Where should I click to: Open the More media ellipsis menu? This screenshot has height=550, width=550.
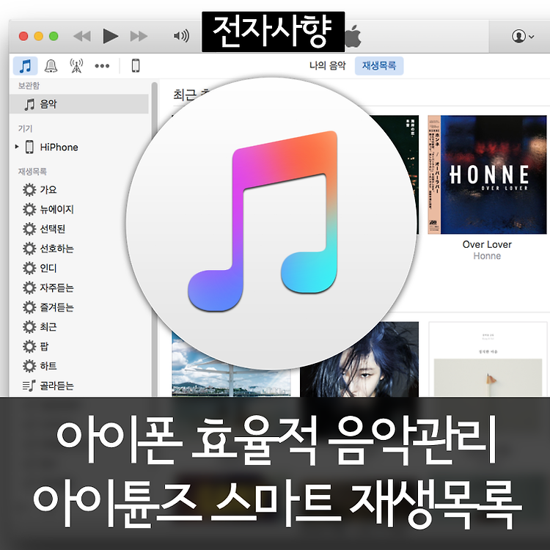click(102, 65)
